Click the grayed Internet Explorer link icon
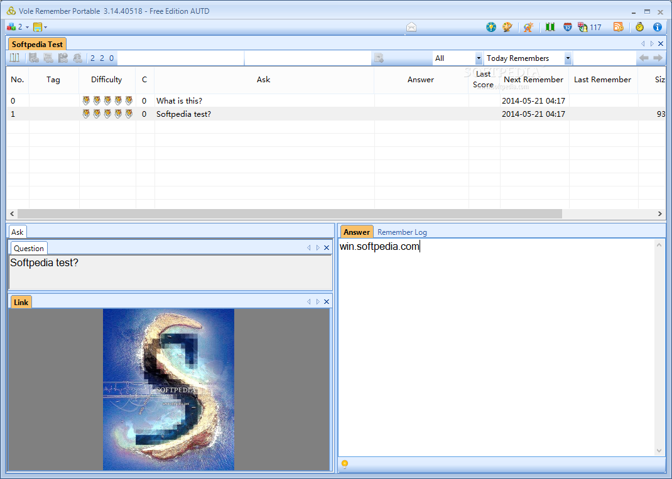This screenshot has height=479, width=672. 78,58
